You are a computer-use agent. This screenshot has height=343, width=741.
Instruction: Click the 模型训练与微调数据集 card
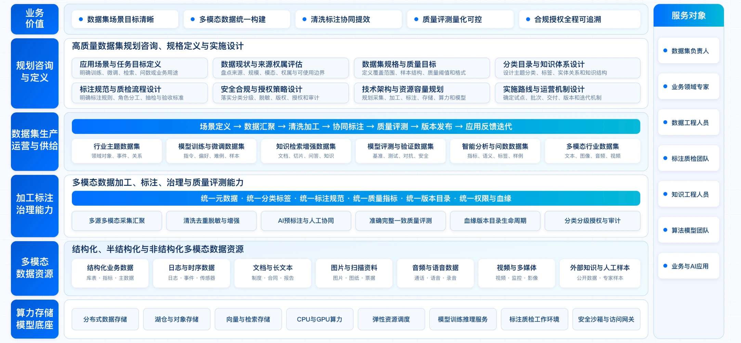(x=211, y=151)
